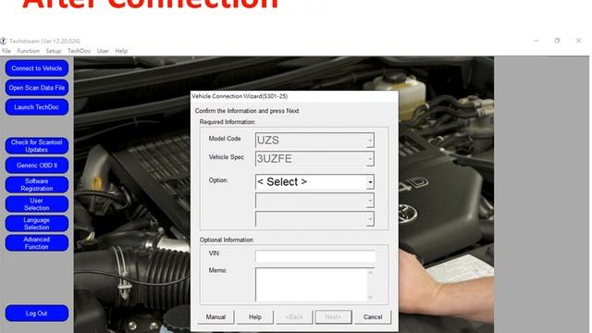Open the Help menu
592x333 pixels.
coord(121,51)
